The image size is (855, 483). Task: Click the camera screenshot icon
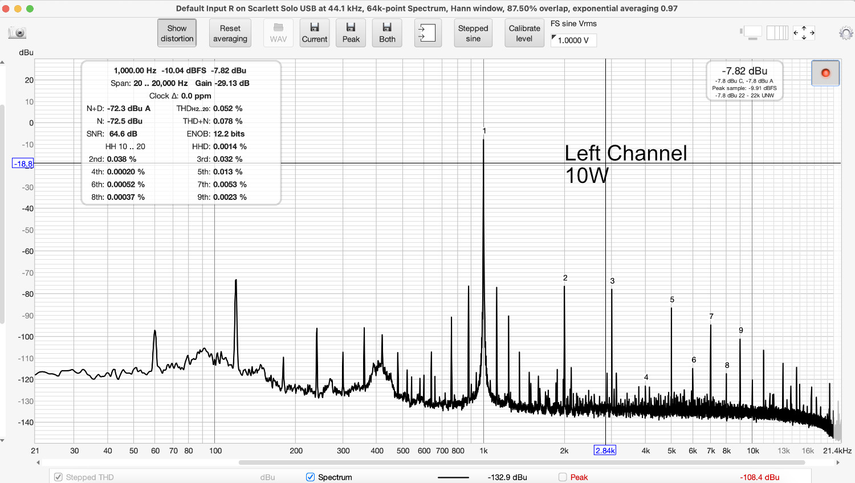[17, 32]
